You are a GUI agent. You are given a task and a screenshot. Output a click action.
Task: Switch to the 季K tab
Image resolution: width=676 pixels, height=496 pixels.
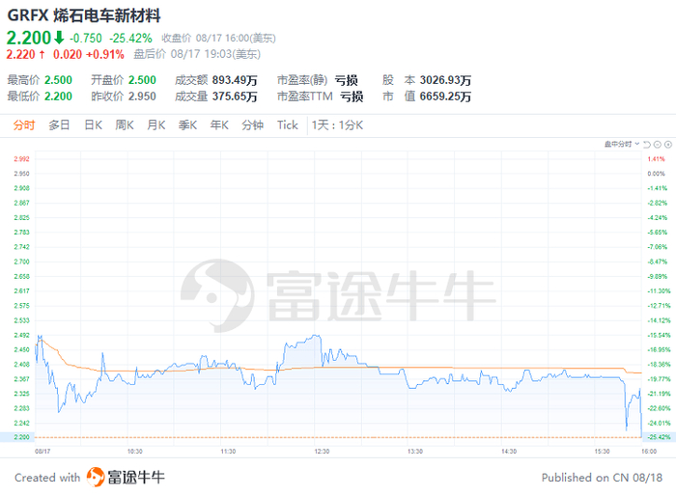[x=187, y=125]
